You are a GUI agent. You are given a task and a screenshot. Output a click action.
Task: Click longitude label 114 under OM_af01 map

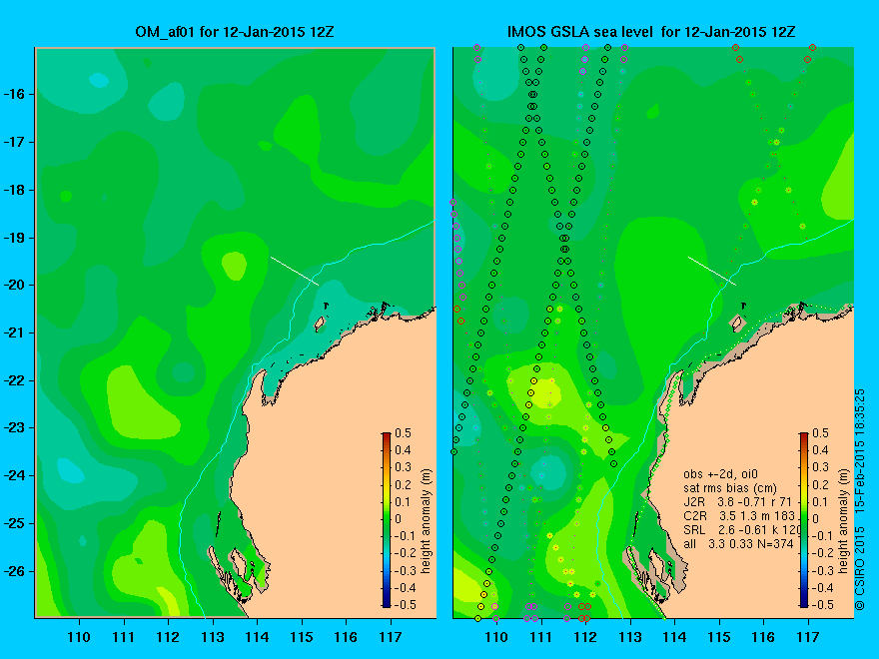258,637
